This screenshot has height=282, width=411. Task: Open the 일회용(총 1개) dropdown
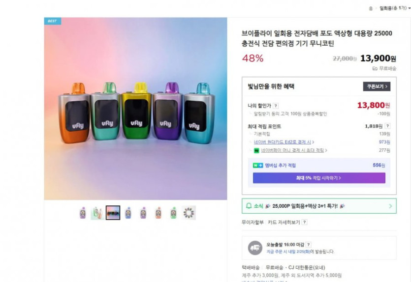[x=395, y=8]
